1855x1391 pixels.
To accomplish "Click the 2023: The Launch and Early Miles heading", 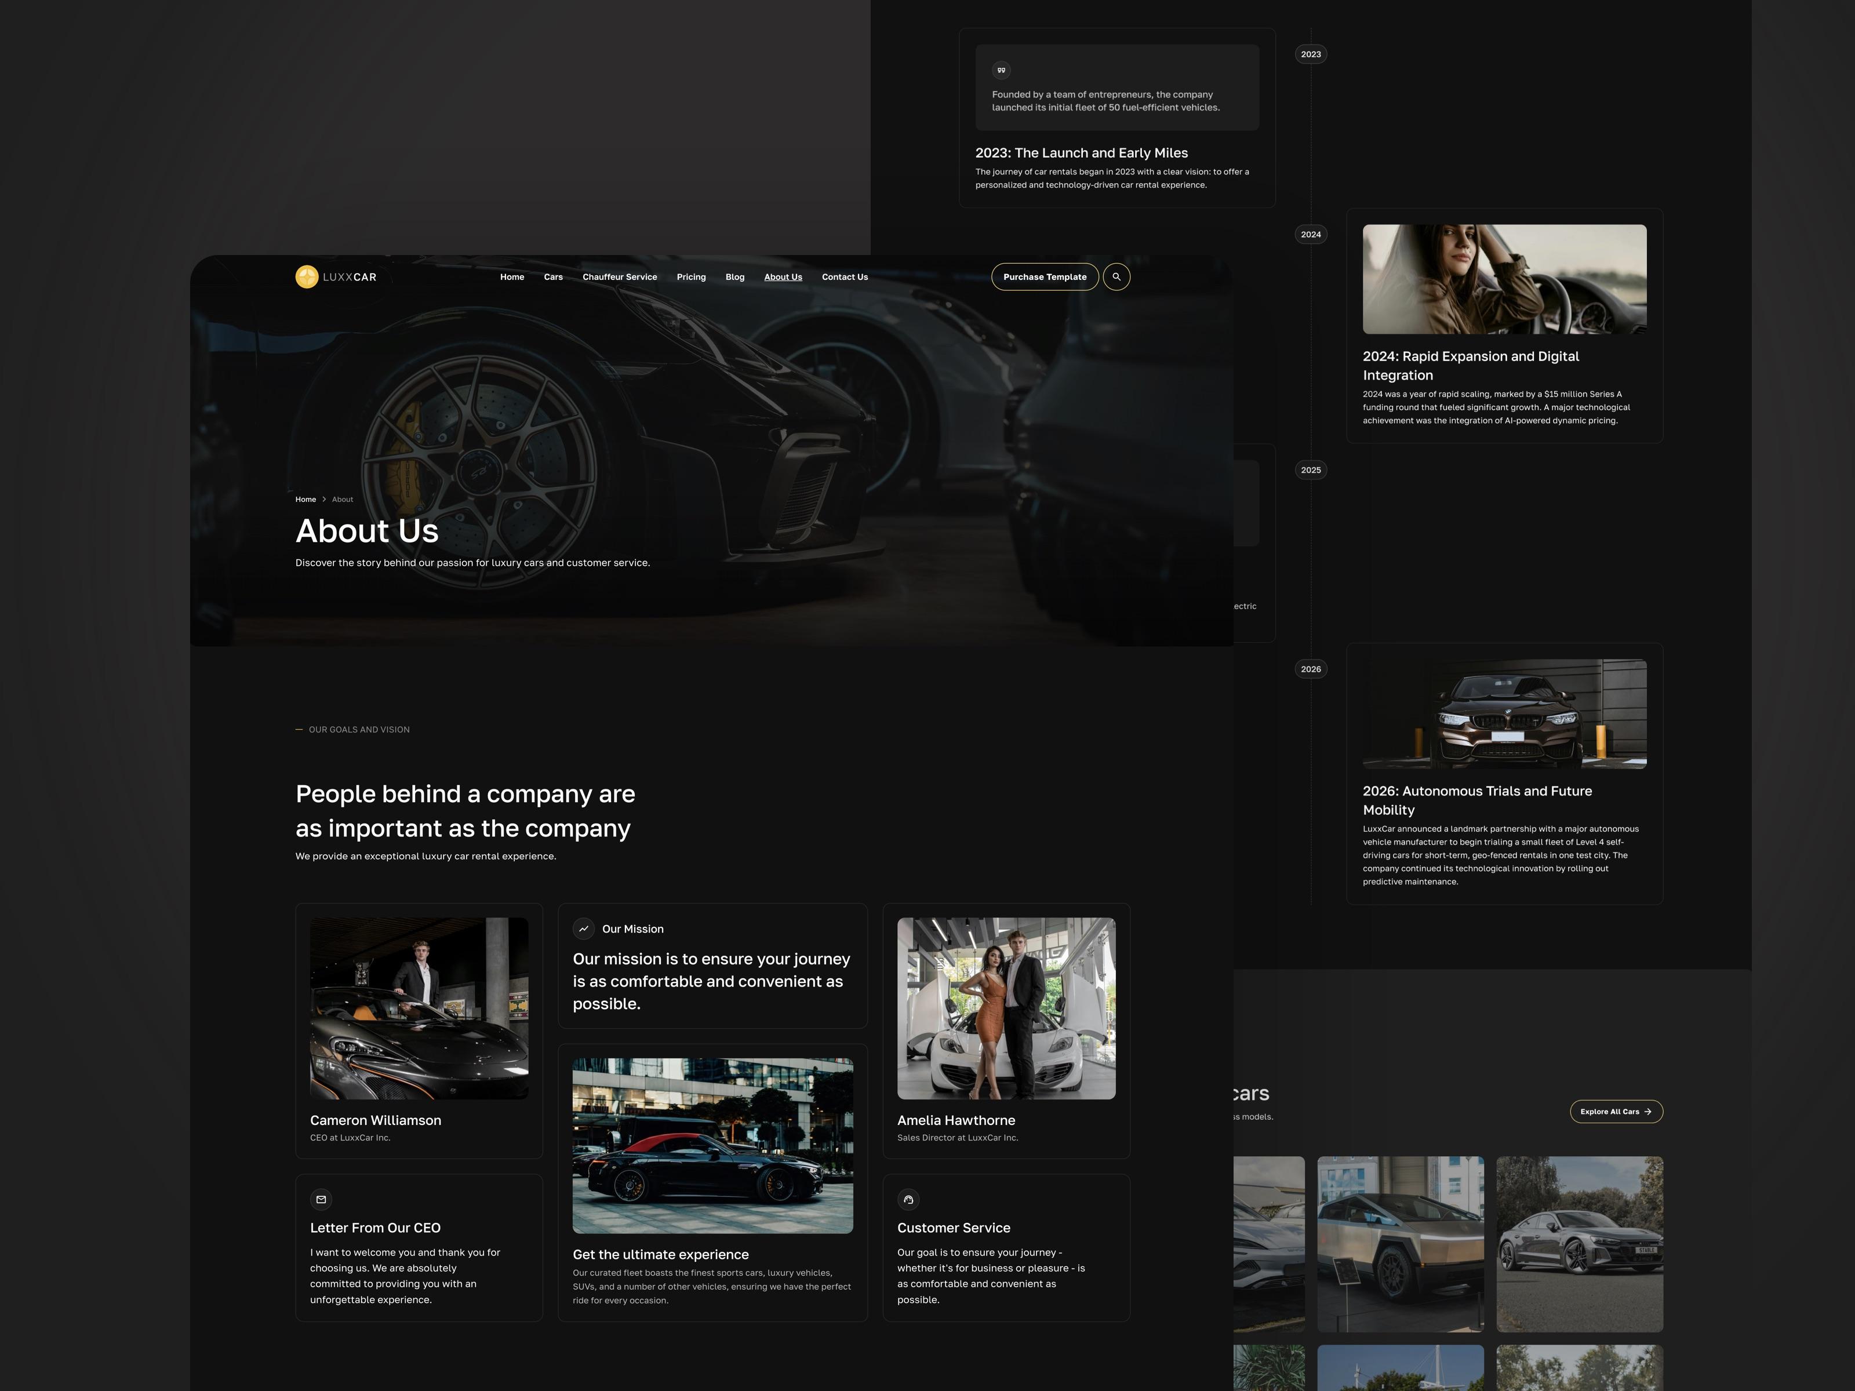I will pyautogui.click(x=1082, y=152).
